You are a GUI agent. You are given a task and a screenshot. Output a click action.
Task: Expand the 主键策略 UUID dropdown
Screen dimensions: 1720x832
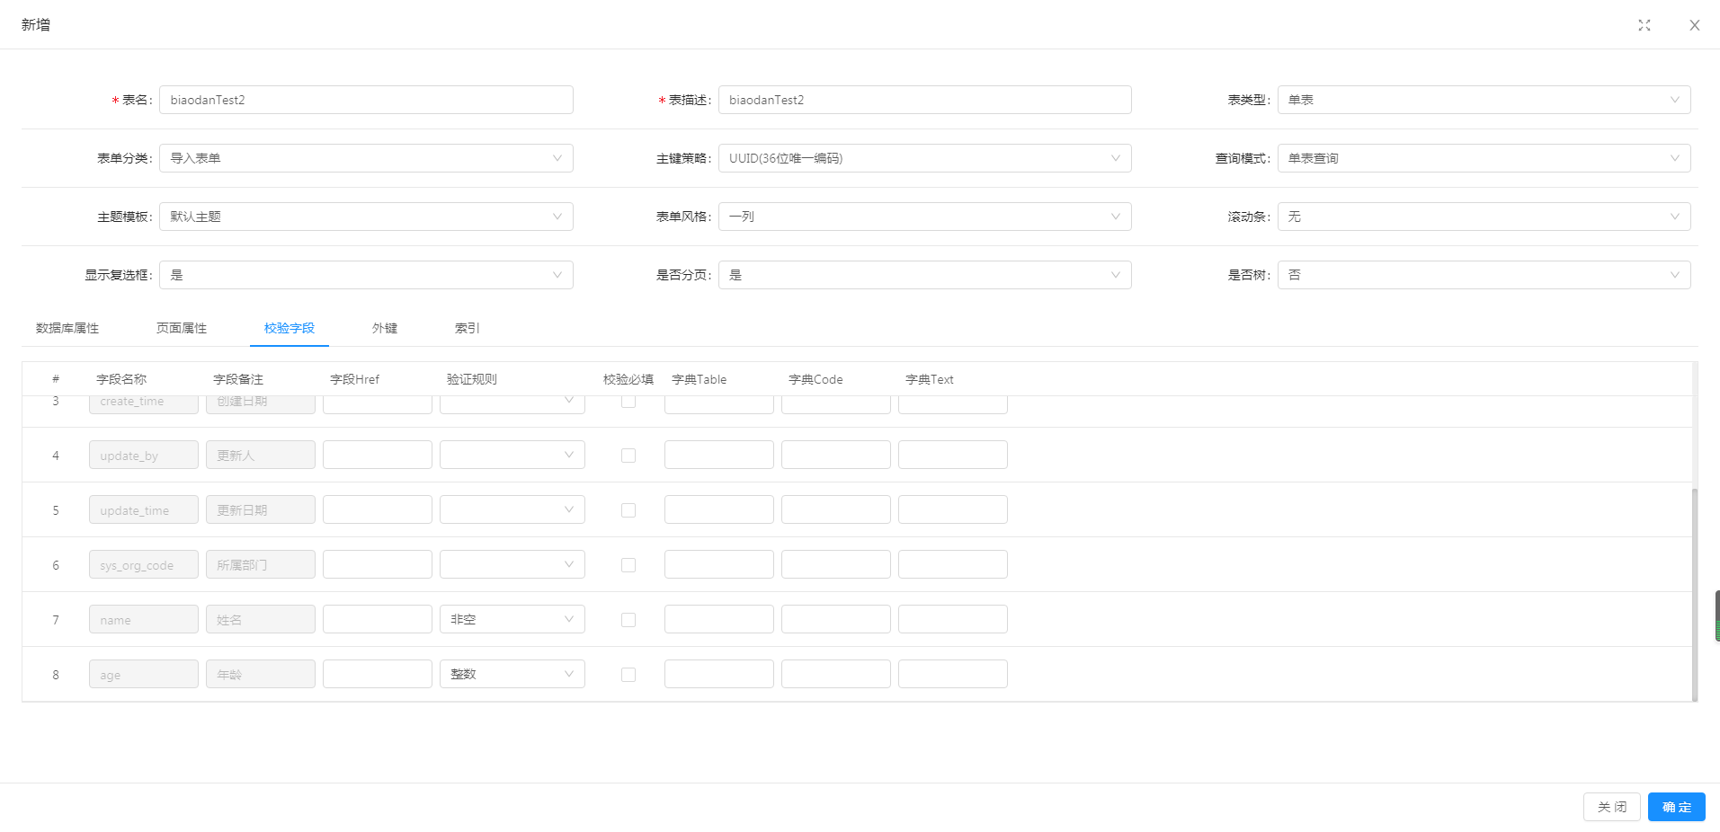click(x=925, y=158)
